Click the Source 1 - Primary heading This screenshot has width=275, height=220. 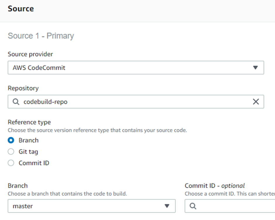click(x=41, y=36)
